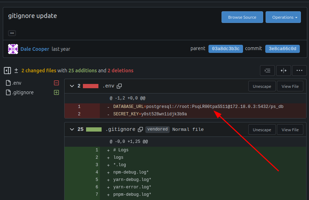Click View File for .gitignore
Image resolution: width=309 pixels, height=200 pixels.
tap(290, 130)
